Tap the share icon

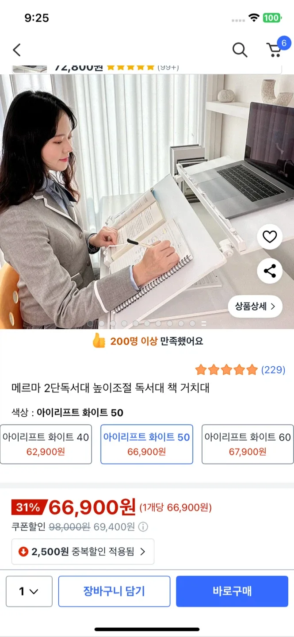coord(270,271)
